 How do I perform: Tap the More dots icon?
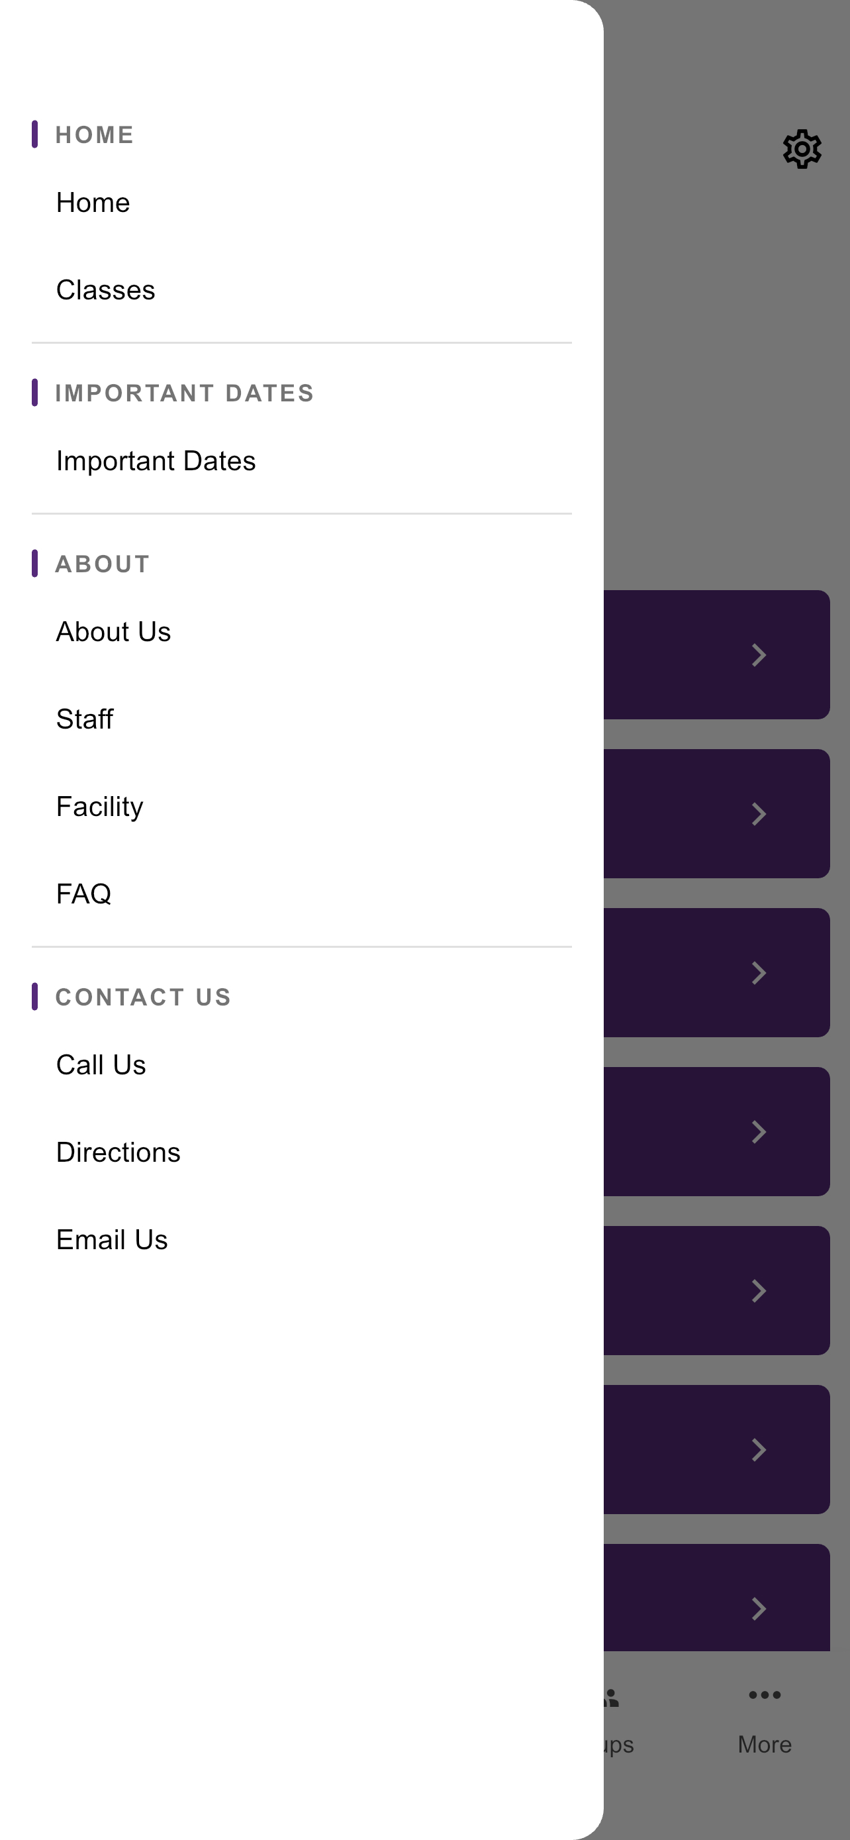point(765,1694)
